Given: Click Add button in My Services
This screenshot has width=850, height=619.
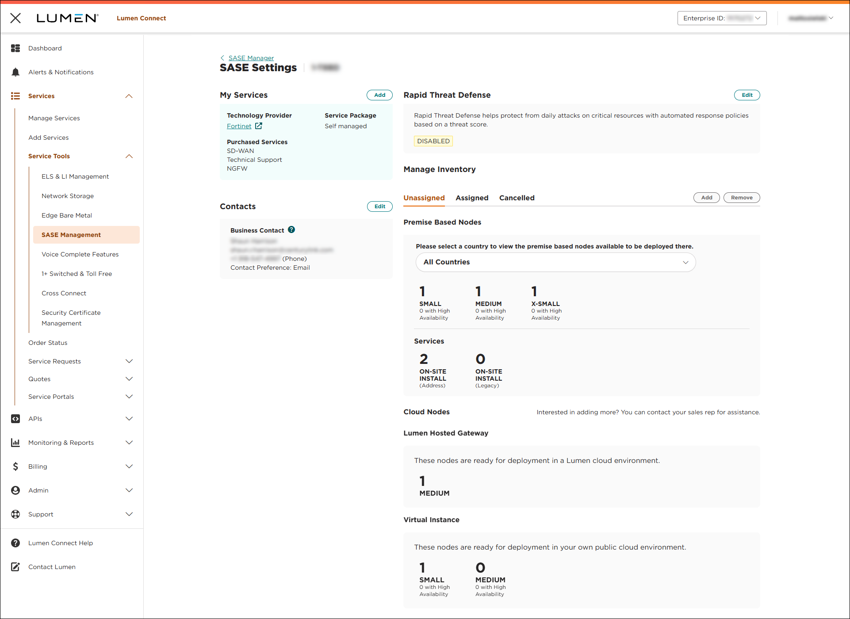Looking at the screenshot, I should (379, 95).
